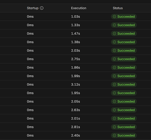Click the 0ms startup in the 2.63s row
The image size is (151, 140).
pyautogui.click(x=30, y=110)
